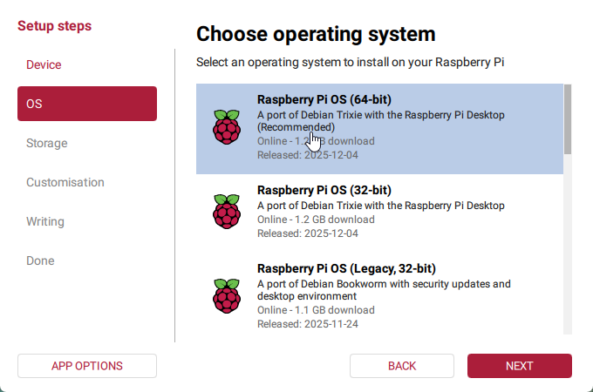Image resolution: width=593 pixels, height=392 pixels.
Task: Click the 'Choose operating system' heading
Action: pyautogui.click(x=316, y=35)
